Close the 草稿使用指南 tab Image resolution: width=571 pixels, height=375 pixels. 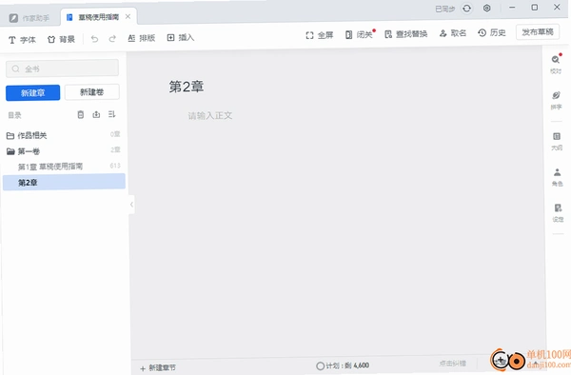tap(128, 16)
